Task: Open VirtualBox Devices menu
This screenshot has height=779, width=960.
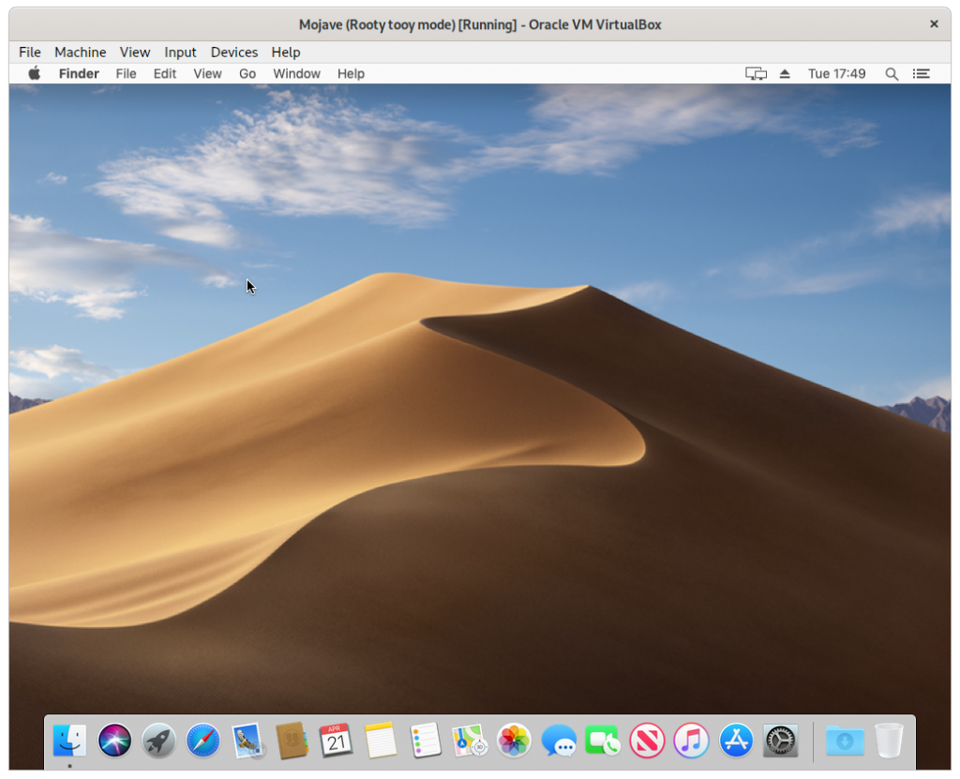Action: click(x=234, y=52)
